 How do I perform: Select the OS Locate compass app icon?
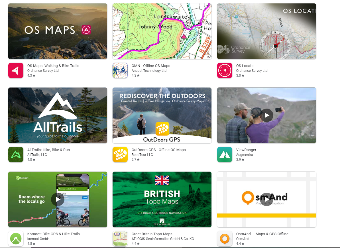point(225,70)
